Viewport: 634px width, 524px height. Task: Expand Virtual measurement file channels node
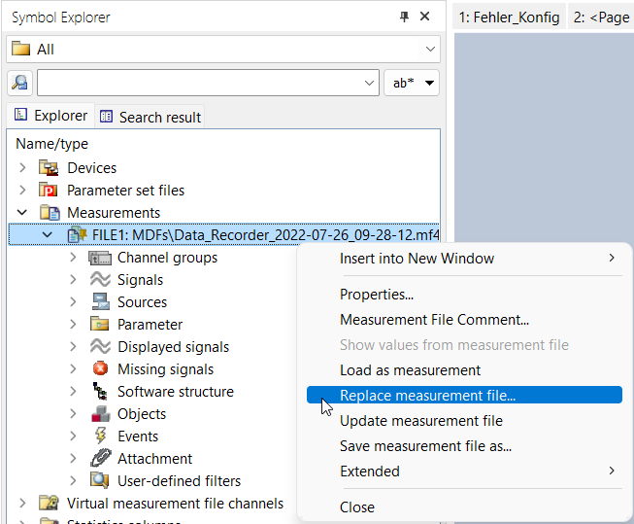[22, 503]
